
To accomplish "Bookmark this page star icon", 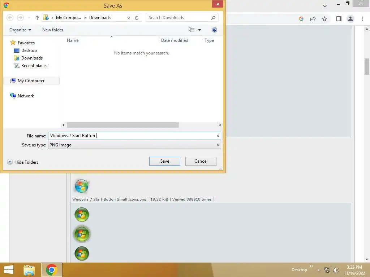I will pos(324,19).
